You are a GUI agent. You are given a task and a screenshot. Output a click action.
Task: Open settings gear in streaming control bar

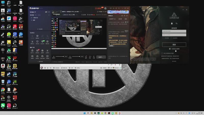(94, 57)
